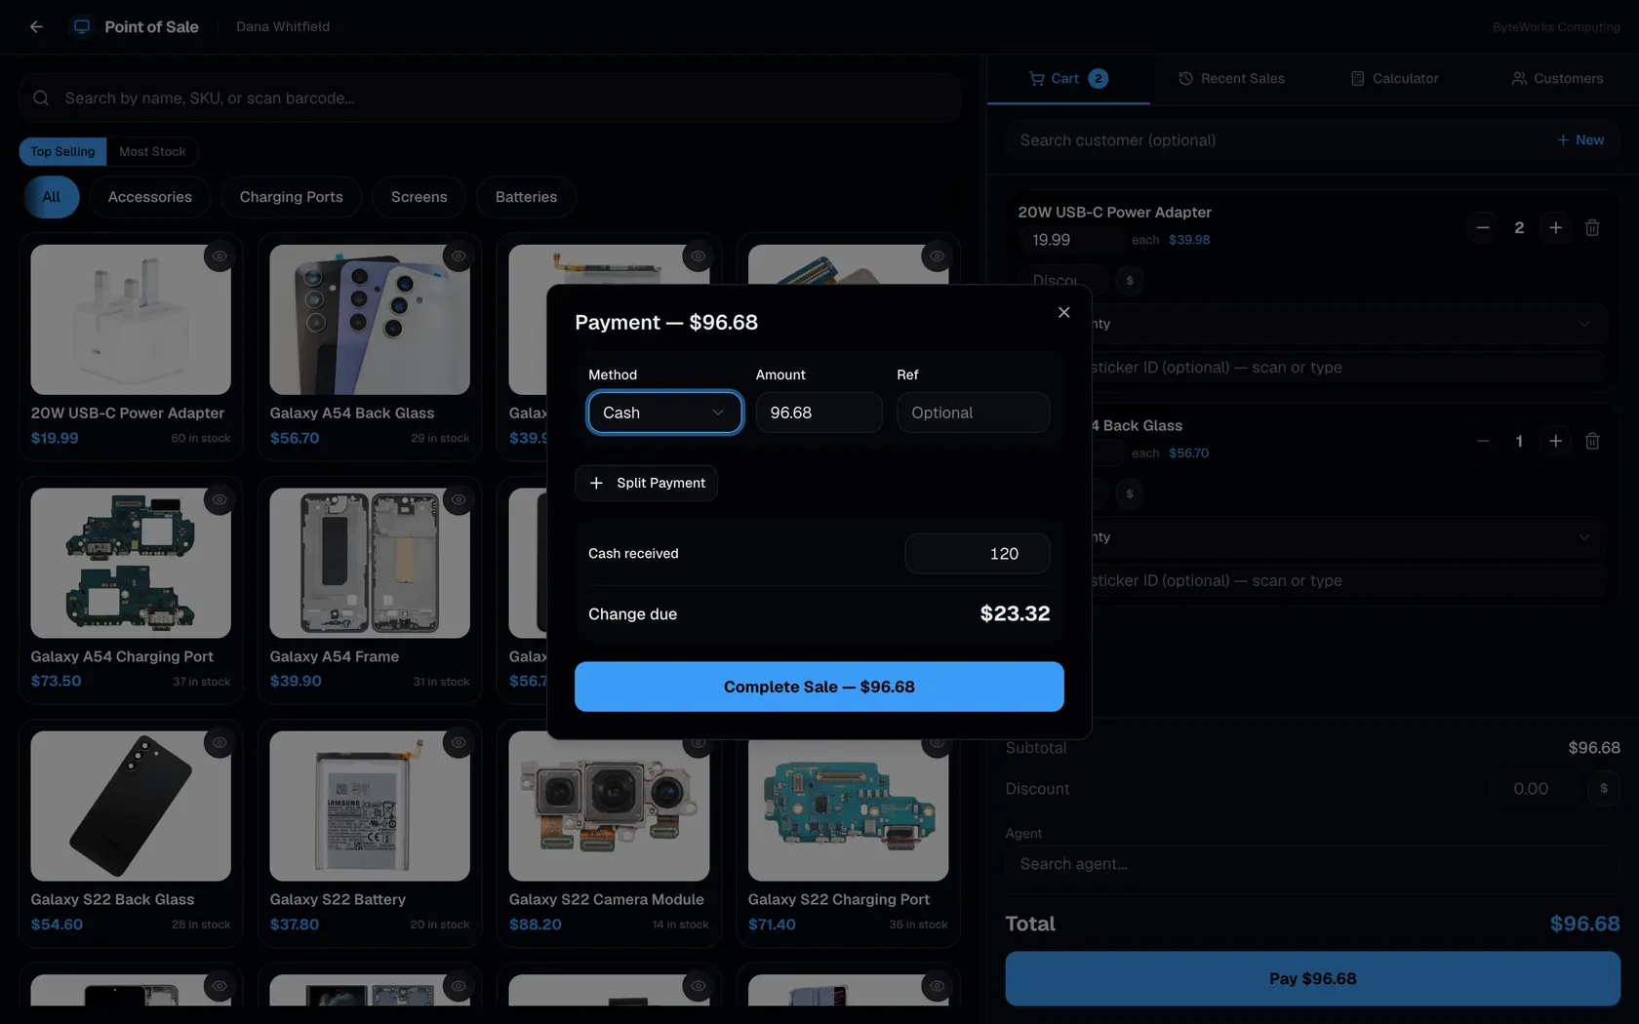The height and width of the screenshot is (1024, 1639).
Task: Search customer optional field
Action: click(x=1278, y=139)
